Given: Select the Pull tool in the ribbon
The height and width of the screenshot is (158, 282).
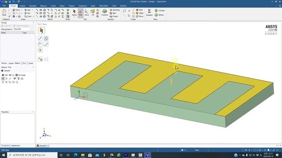Looking at the screenshot, I should click(x=80, y=13).
